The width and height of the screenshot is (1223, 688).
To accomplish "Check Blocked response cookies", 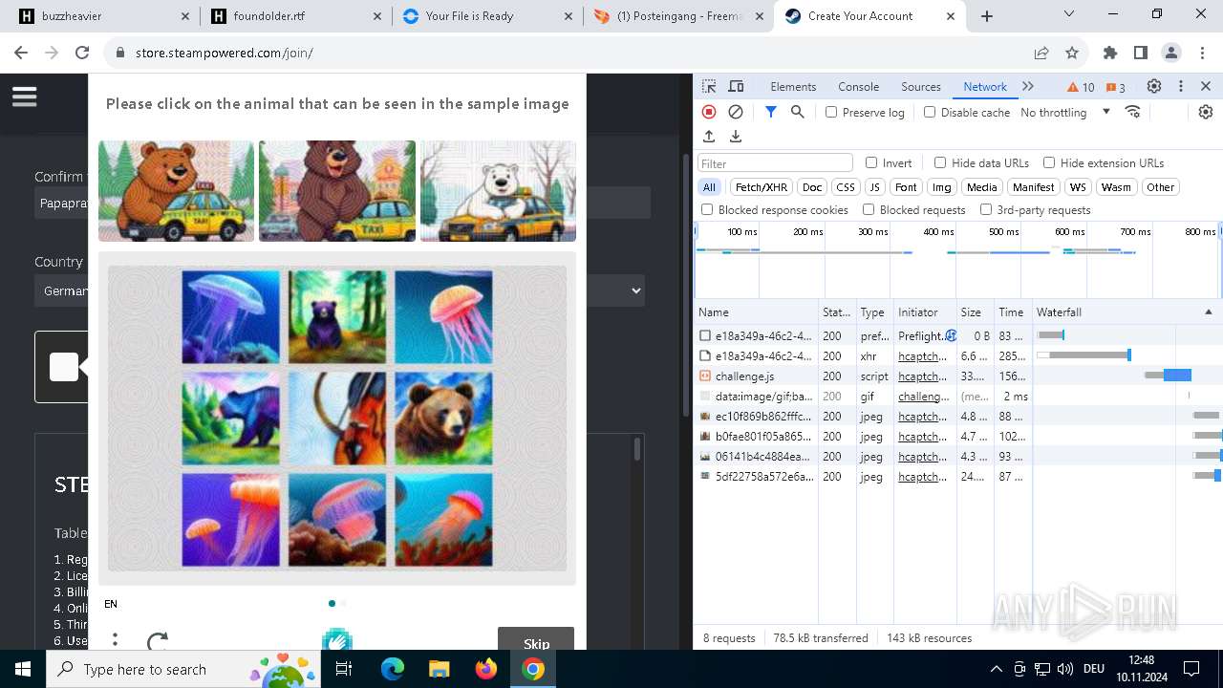I will pos(707,209).
